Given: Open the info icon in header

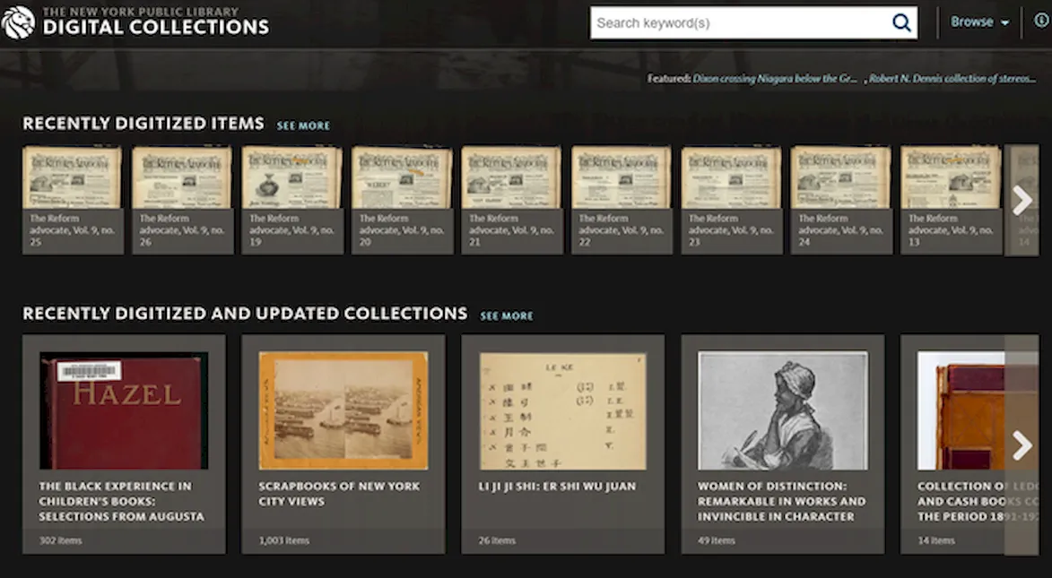Looking at the screenshot, I should pyautogui.click(x=1040, y=22).
